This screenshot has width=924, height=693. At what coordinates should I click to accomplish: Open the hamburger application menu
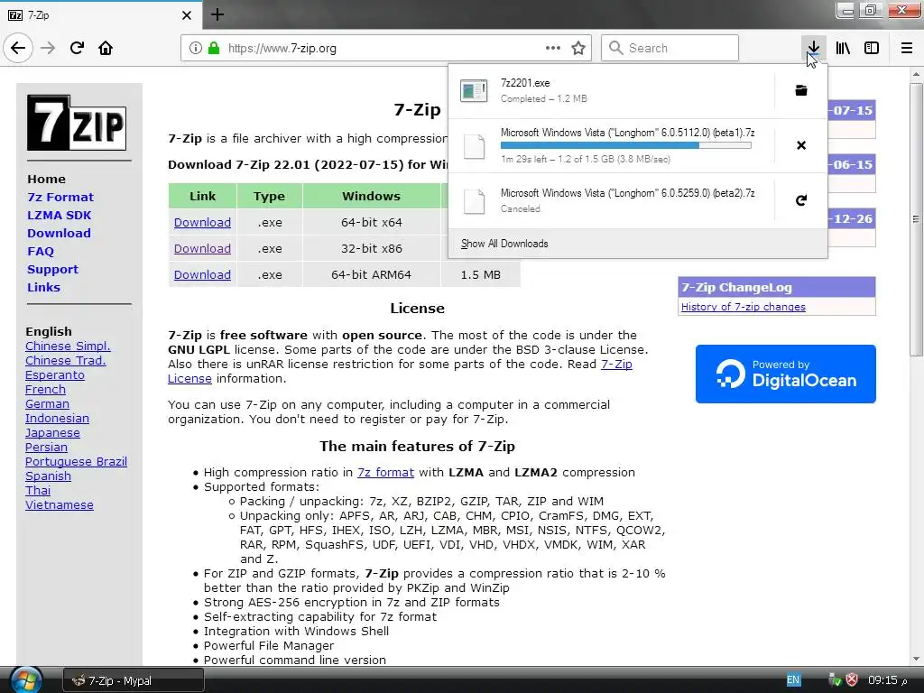907,48
